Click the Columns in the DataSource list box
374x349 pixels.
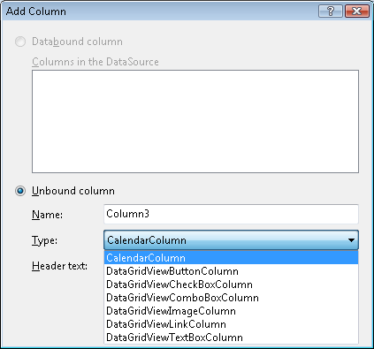pyautogui.click(x=195, y=121)
